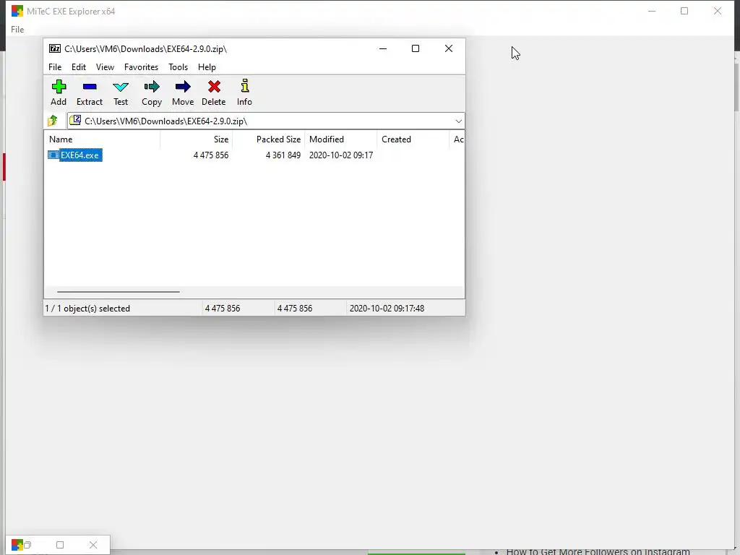
Task: Click status bar text '1 / 1 object(s) selected'
Action: pos(87,308)
